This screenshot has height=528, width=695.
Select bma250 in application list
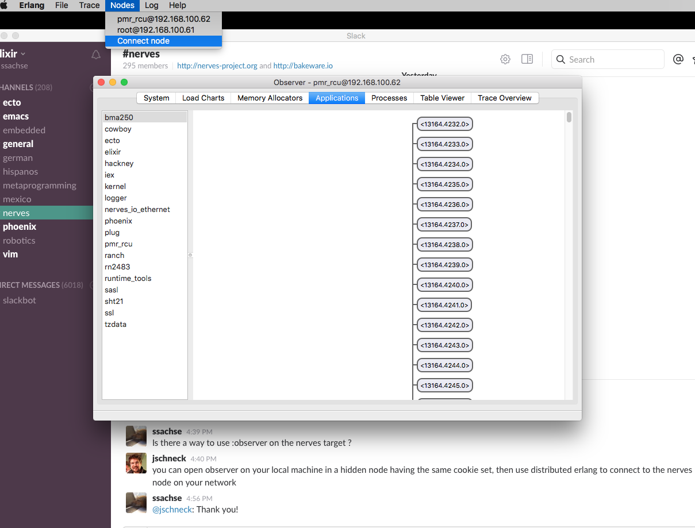(145, 117)
